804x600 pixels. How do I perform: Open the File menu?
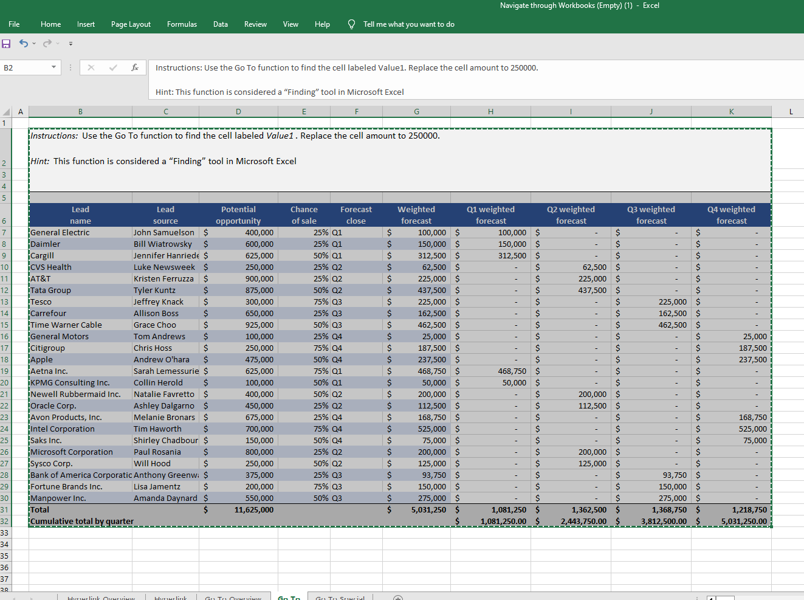pyautogui.click(x=14, y=24)
